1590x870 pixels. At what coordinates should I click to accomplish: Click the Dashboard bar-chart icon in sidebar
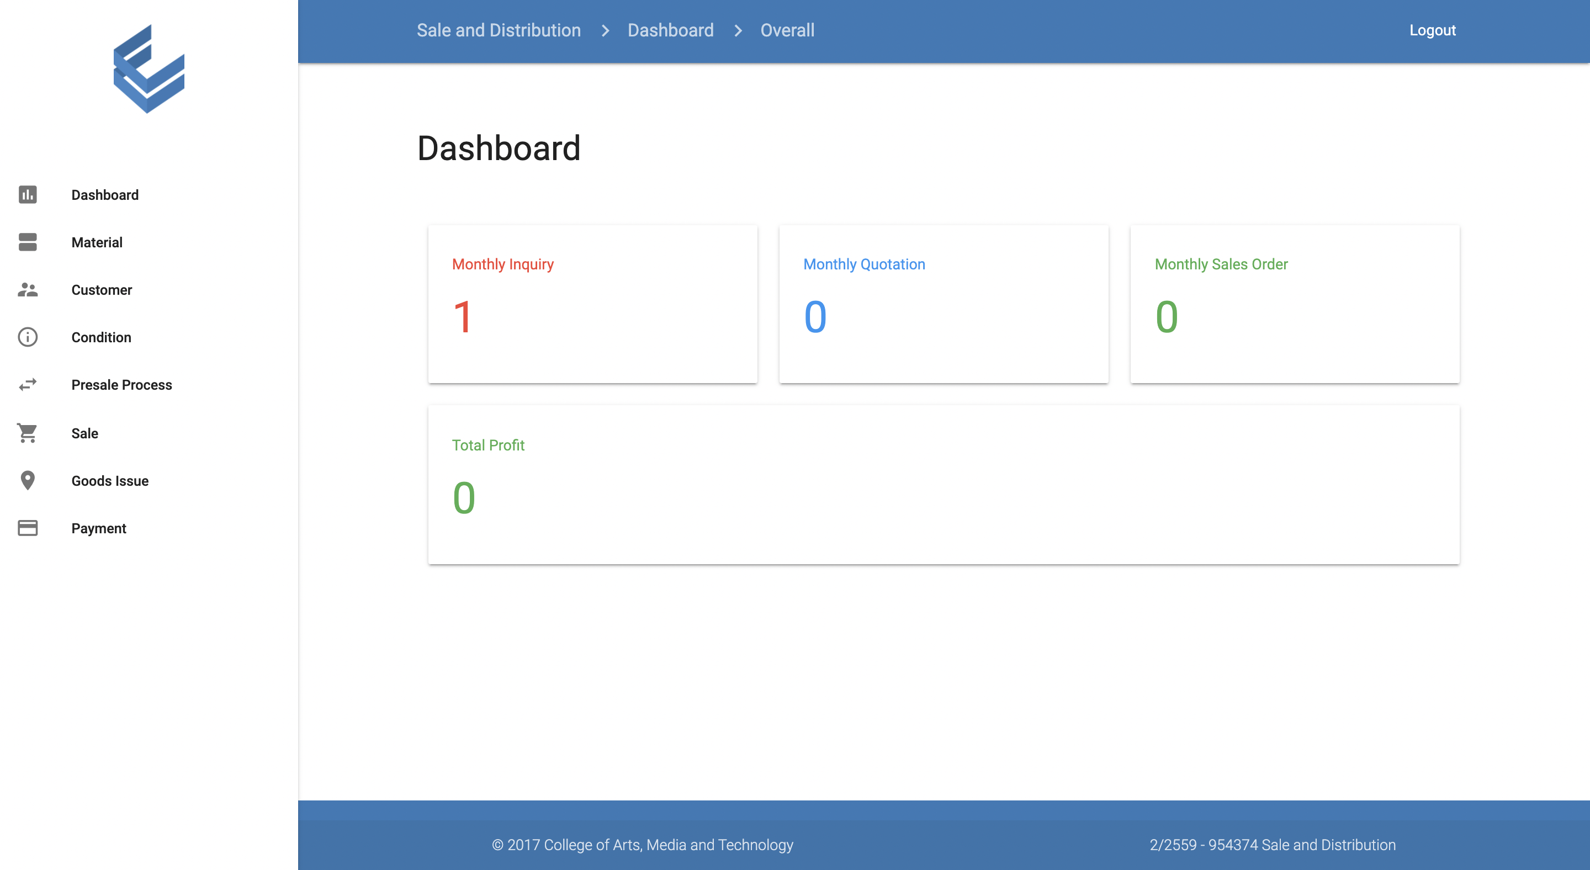tap(28, 194)
